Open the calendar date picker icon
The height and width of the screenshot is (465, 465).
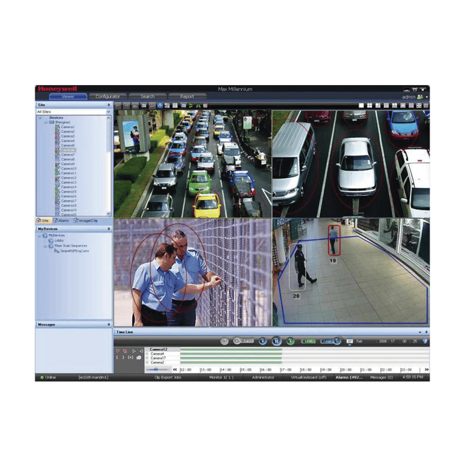coord(349,341)
